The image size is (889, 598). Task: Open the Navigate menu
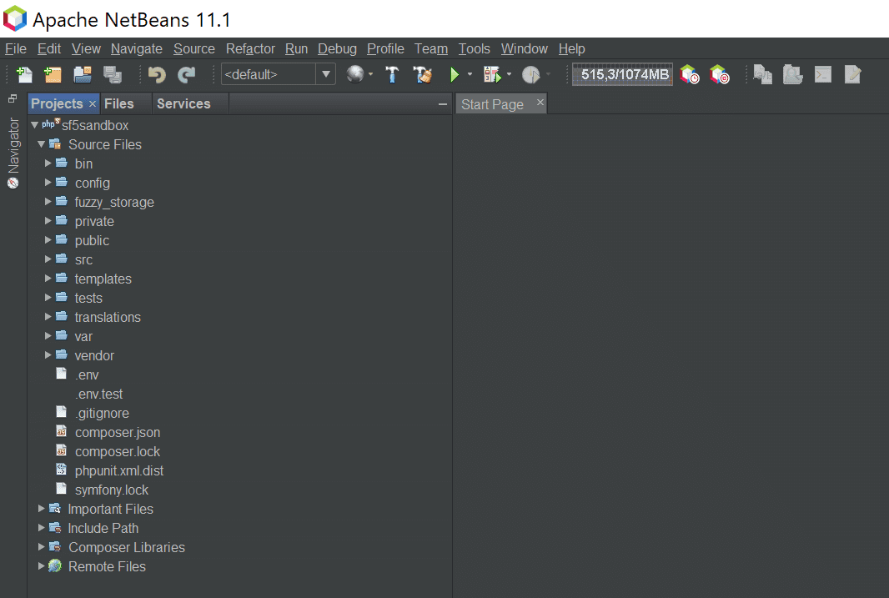coord(137,48)
